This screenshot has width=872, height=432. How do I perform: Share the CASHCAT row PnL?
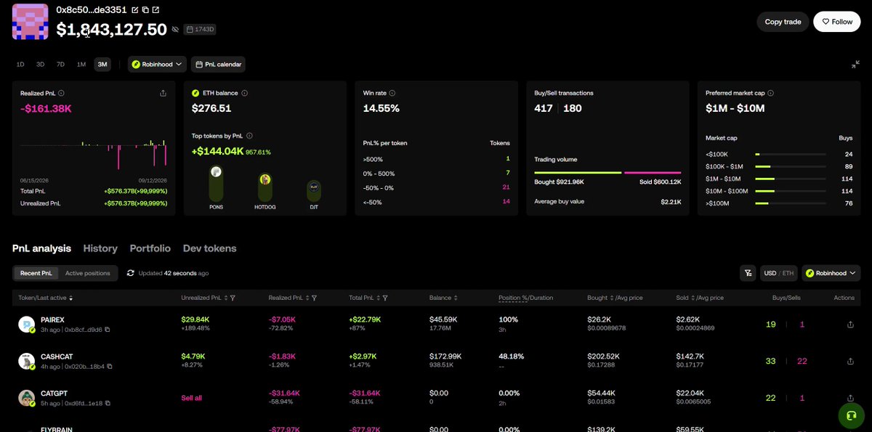coord(850,361)
